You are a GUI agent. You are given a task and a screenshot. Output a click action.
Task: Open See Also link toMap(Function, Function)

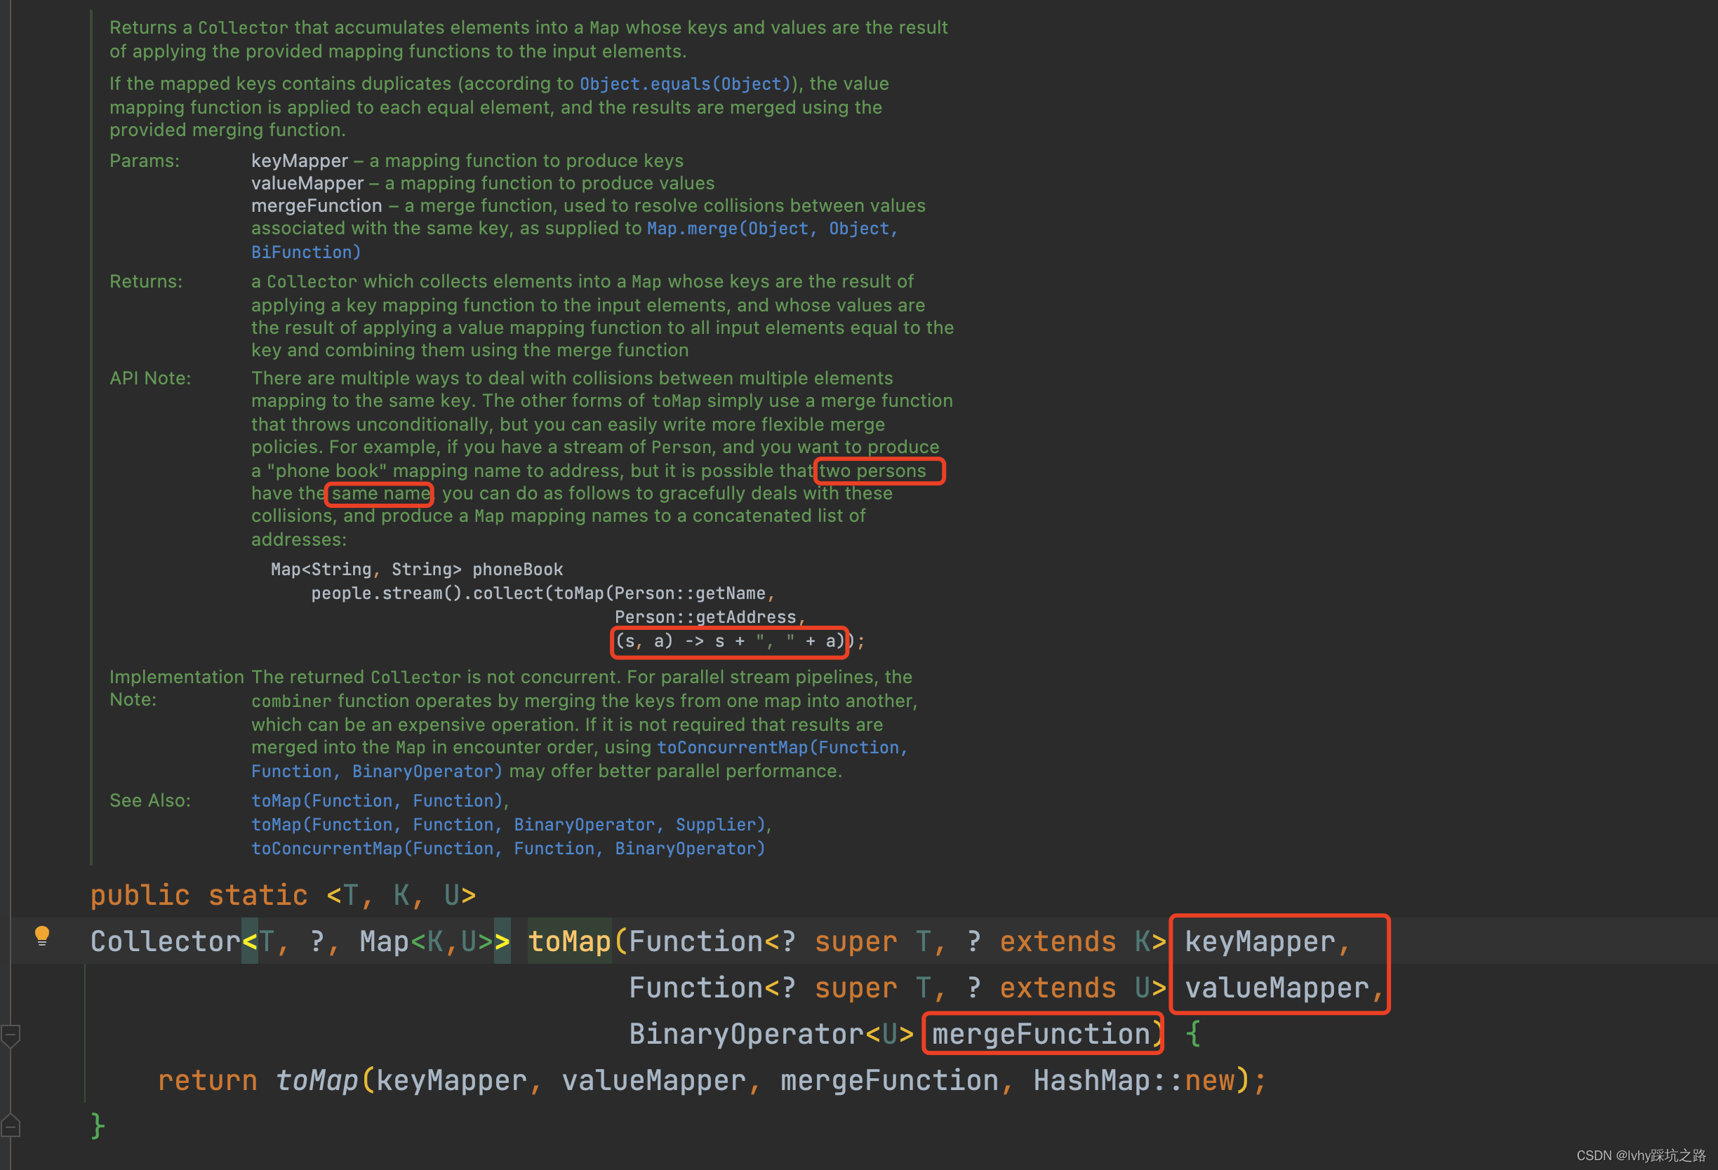378,800
